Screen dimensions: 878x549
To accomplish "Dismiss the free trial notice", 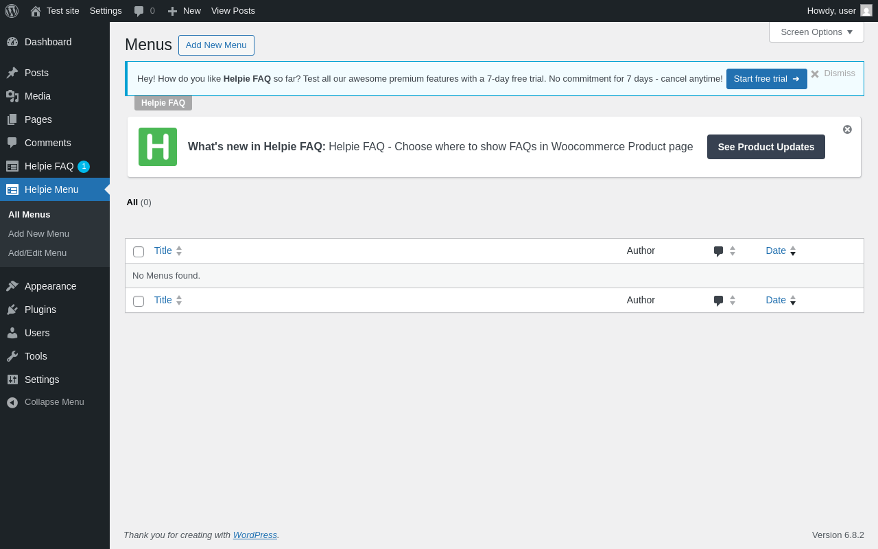I will [833, 73].
